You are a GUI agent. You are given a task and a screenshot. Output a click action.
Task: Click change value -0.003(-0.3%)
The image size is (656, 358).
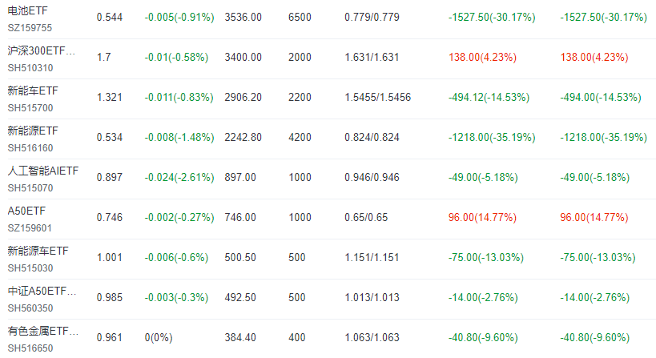176,298
